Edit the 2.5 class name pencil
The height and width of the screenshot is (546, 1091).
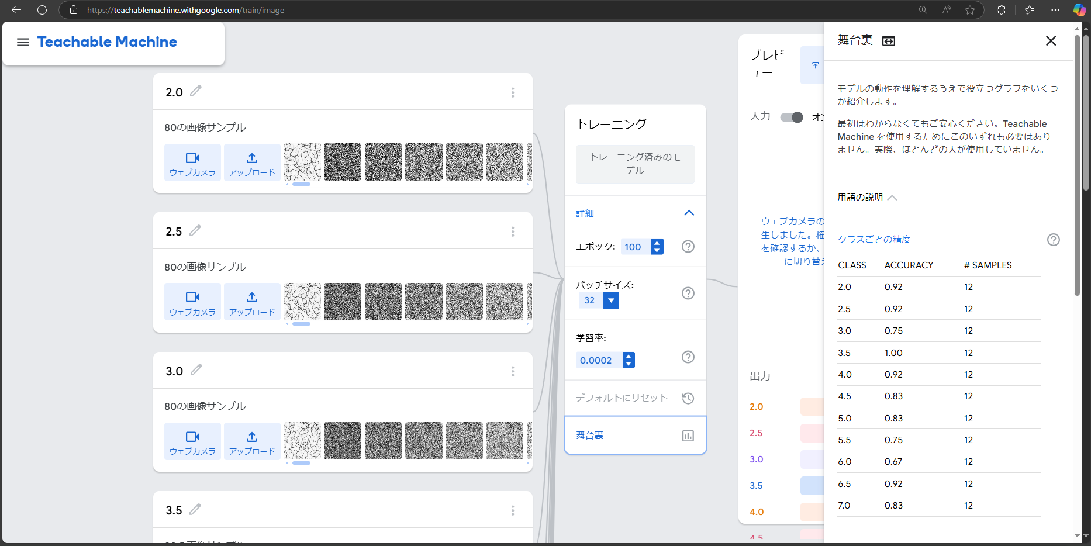[195, 230]
